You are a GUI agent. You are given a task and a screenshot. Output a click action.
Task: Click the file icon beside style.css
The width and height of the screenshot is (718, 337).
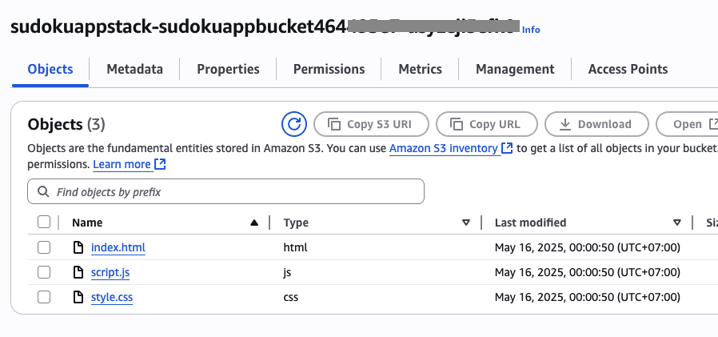click(79, 297)
